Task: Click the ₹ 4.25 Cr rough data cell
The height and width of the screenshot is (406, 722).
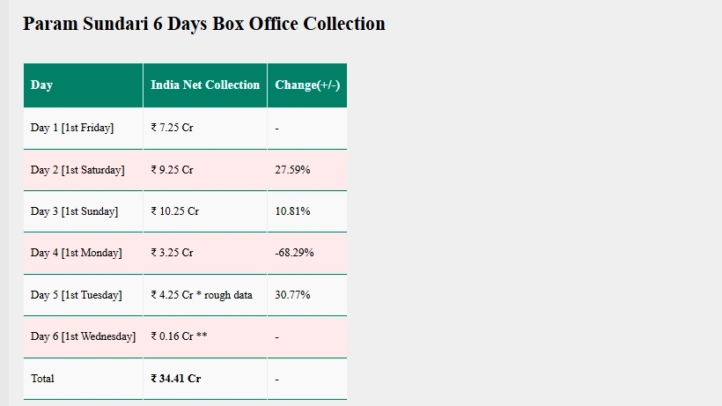Action: click(x=202, y=295)
